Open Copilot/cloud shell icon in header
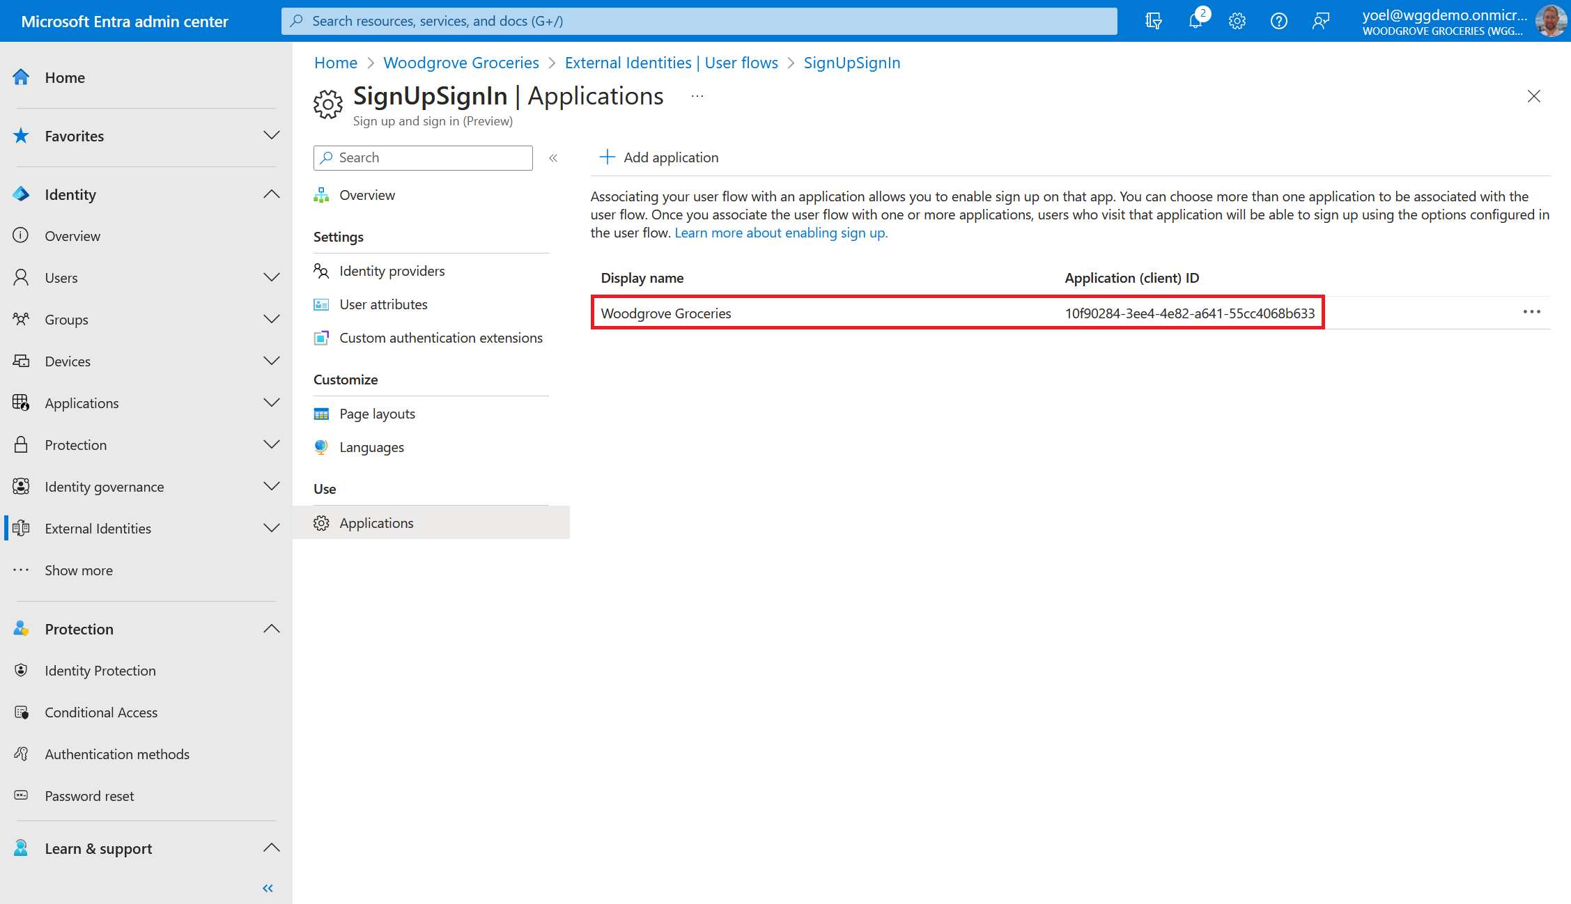The height and width of the screenshot is (904, 1571). click(1153, 21)
